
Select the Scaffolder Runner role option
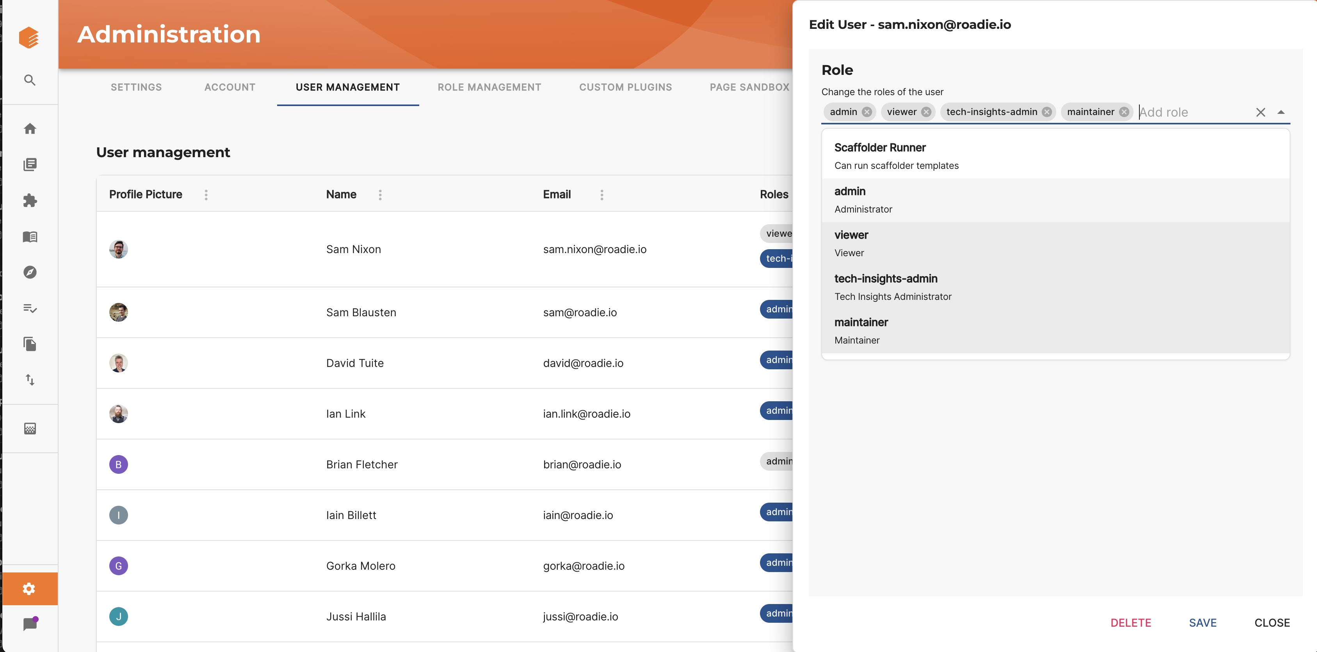coord(1054,154)
